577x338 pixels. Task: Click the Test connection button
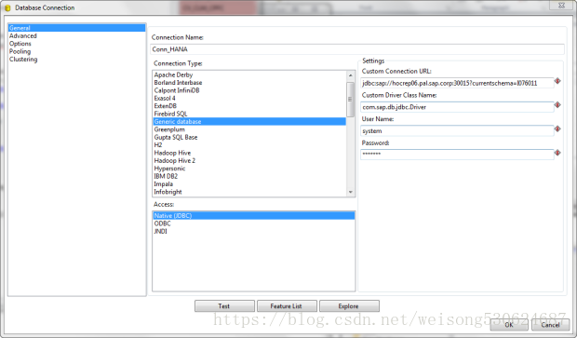tap(224, 306)
